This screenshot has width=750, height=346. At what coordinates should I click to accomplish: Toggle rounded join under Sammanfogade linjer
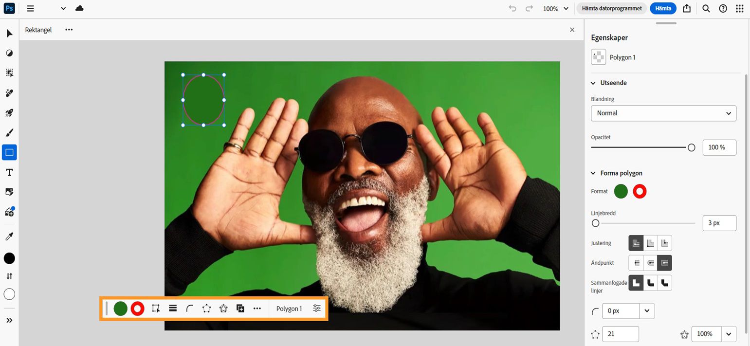click(651, 283)
